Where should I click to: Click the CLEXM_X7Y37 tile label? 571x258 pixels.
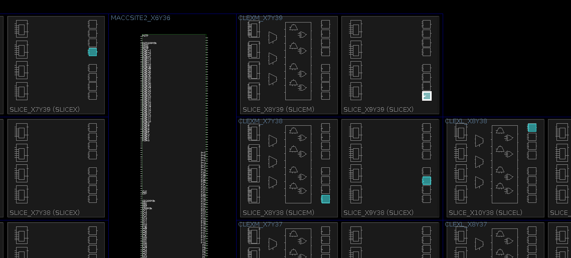[x=260, y=224]
